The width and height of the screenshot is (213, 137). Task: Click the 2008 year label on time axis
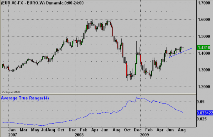[x=79, y=135]
